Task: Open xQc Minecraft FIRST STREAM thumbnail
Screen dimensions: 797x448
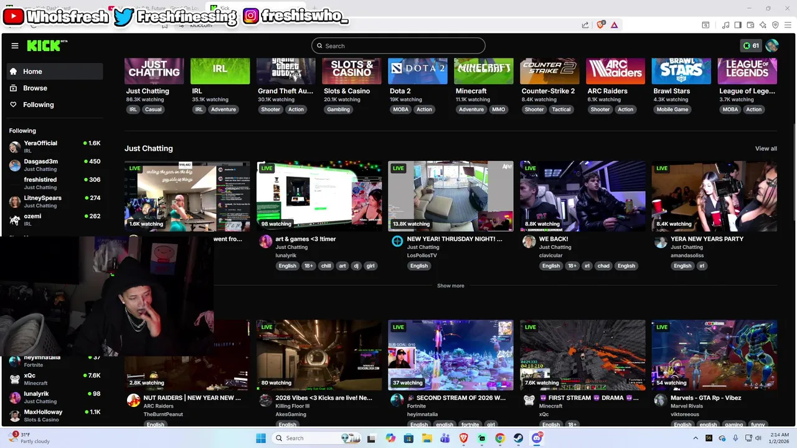Action: pyautogui.click(x=583, y=355)
